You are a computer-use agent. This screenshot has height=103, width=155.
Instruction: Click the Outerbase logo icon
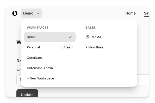coord(15,13)
